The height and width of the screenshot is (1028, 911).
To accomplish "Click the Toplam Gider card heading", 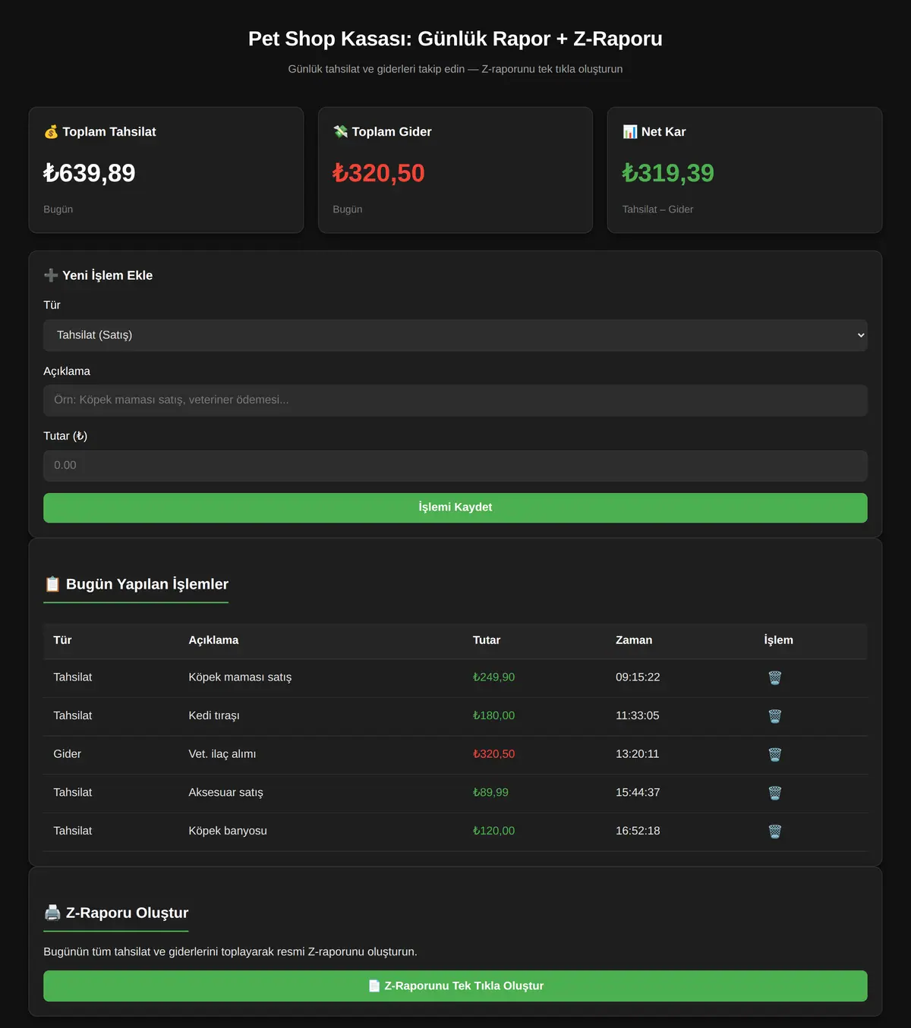I will coord(383,132).
